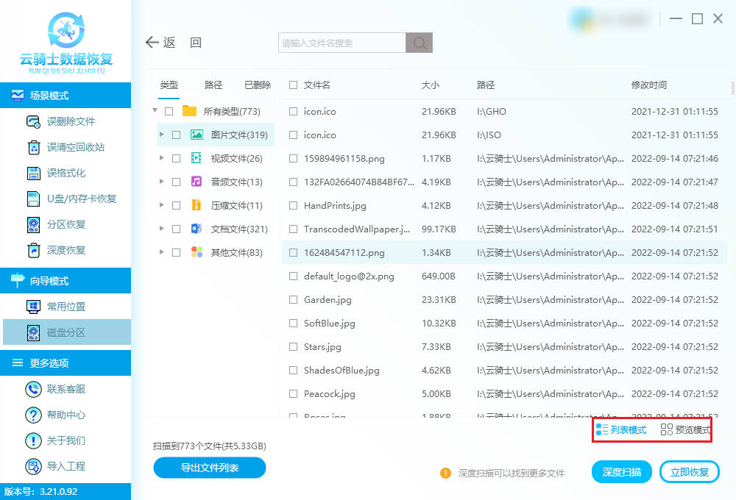Click the file name search field
Screen dimensions: 736x500
point(342,43)
